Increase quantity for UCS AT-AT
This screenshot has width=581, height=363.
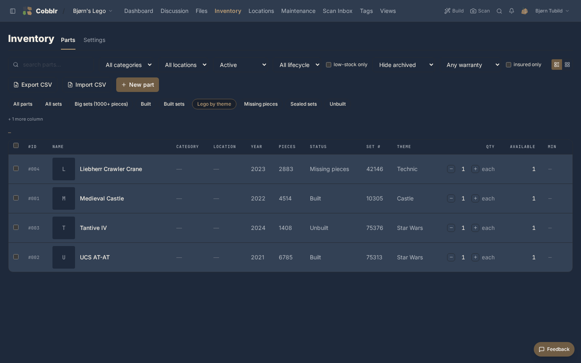click(x=475, y=257)
